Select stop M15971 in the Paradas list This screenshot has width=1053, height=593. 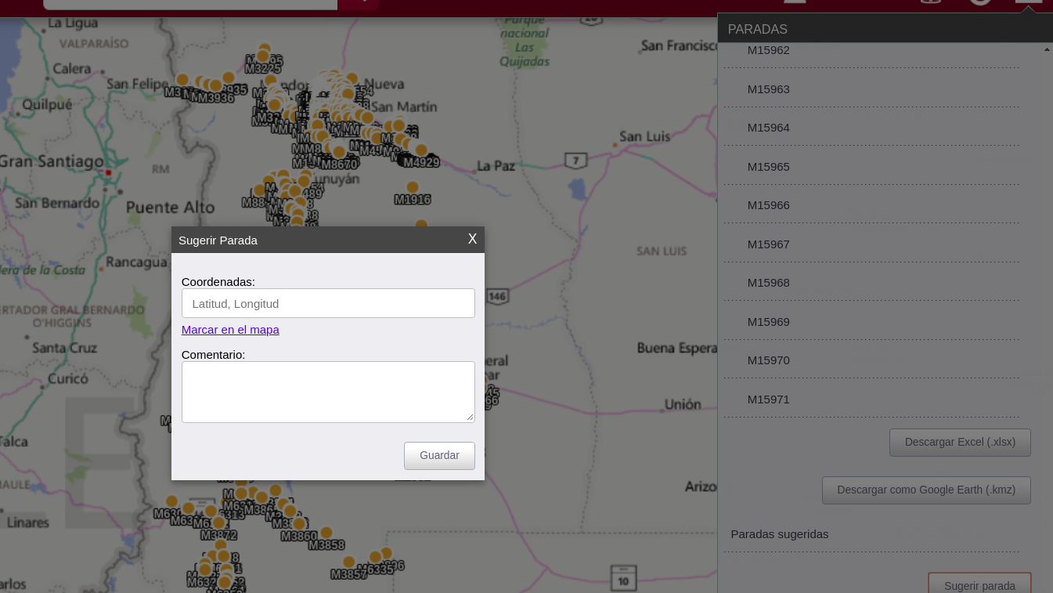pos(769,400)
